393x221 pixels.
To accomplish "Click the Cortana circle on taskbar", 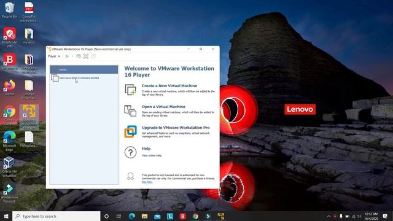I will pyautogui.click(x=106, y=216).
